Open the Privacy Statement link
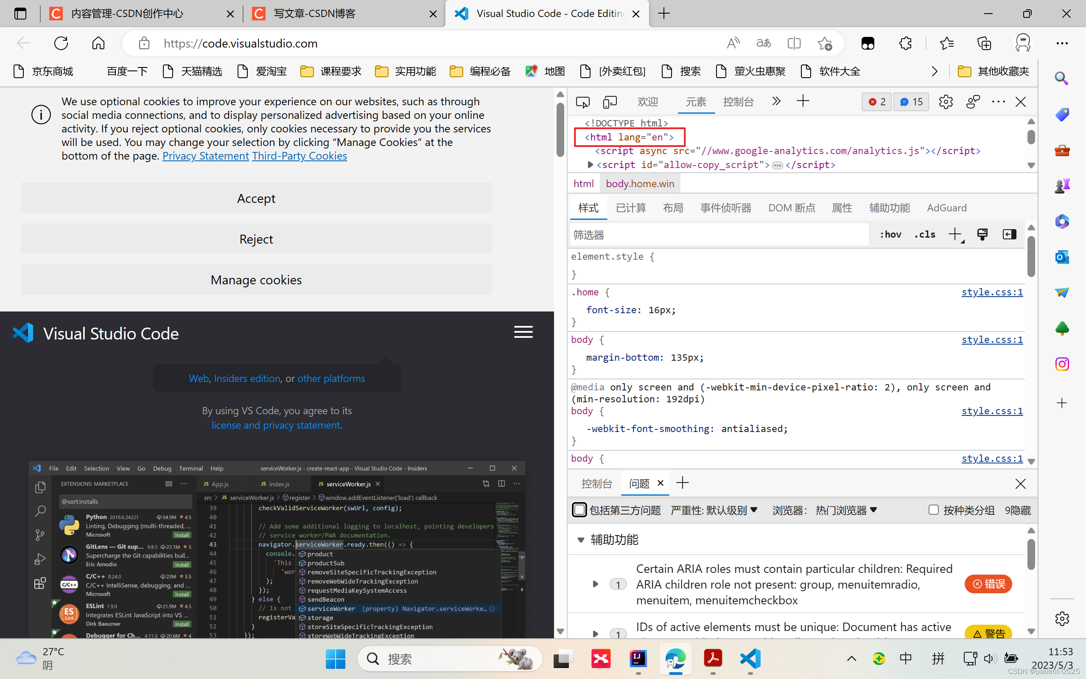Image resolution: width=1086 pixels, height=679 pixels. pos(205,156)
